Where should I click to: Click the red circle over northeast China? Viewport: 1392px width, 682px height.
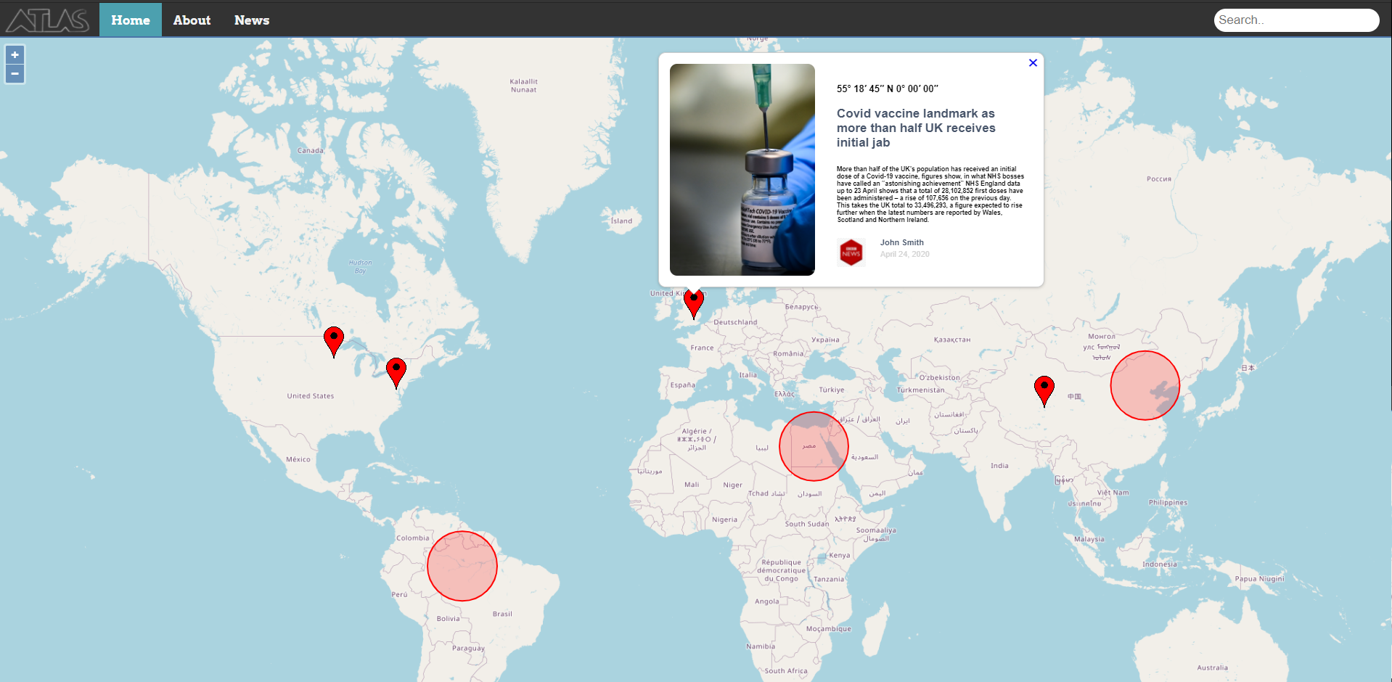click(x=1145, y=385)
